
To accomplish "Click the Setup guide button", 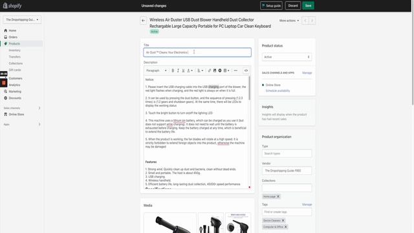I will pos(271,6).
